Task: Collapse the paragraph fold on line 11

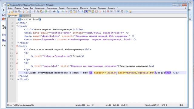Action: 17,53
